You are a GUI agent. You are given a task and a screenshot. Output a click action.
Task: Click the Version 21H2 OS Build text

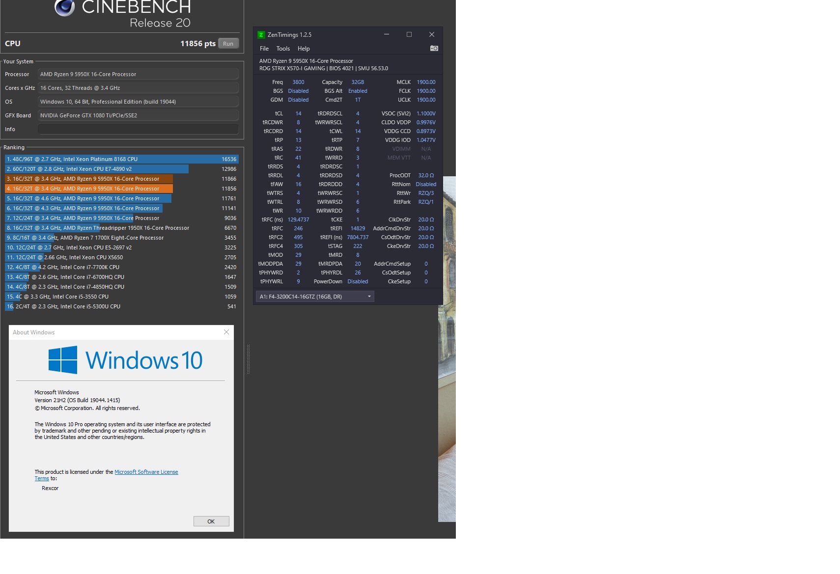pyautogui.click(x=77, y=400)
